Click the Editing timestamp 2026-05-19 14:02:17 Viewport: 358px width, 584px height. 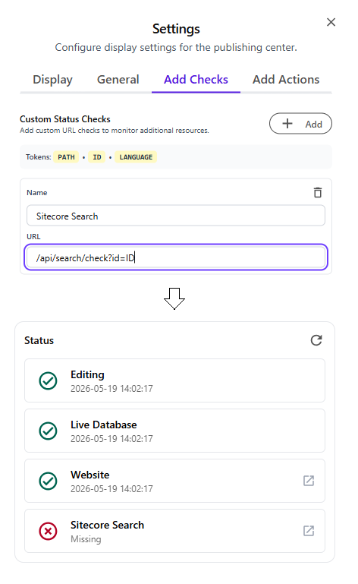[x=111, y=389]
